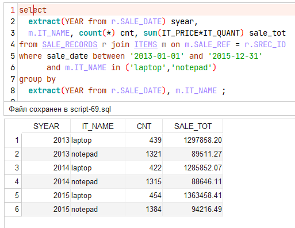Click r.SREC_ID in the join condition
The height and width of the screenshot is (228, 295).
(265, 44)
